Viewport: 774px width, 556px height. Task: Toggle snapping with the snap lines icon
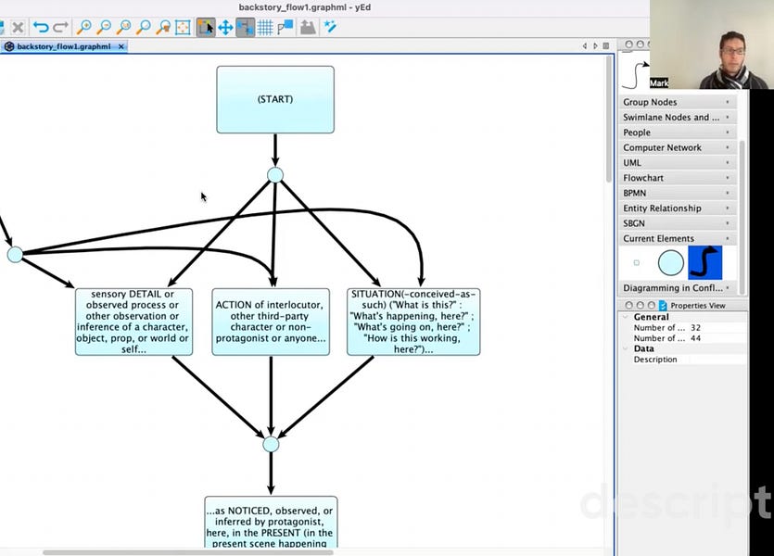point(284,27)
